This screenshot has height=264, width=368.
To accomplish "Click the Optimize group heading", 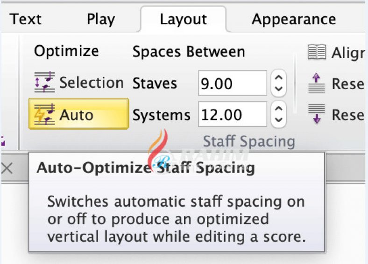I will (66, 51).
